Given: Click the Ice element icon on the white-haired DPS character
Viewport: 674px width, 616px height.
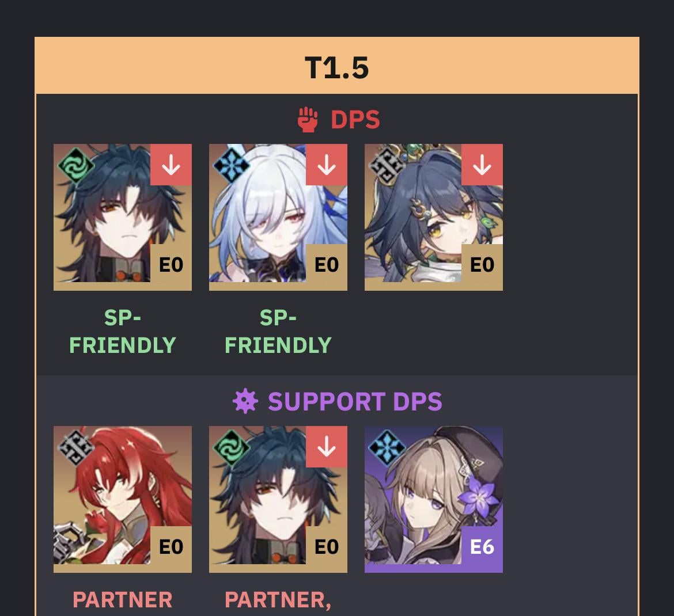Looking at the screenshot, I should coord(231,165).
